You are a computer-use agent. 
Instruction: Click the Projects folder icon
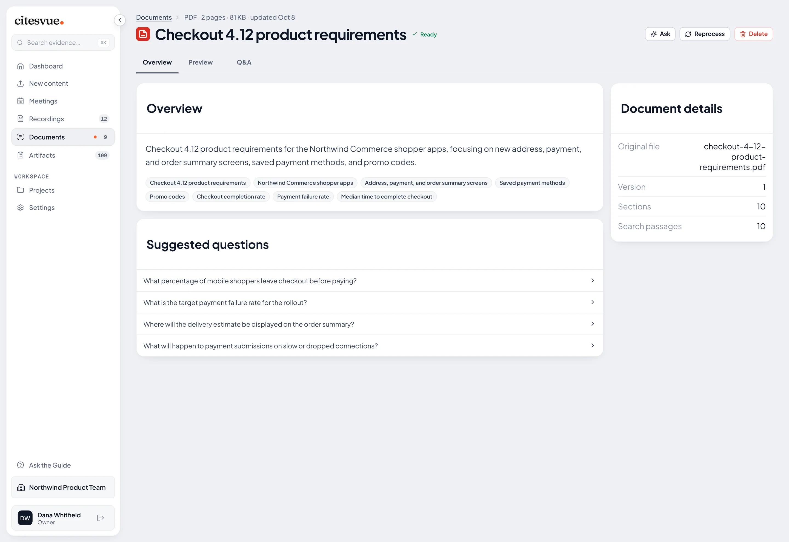click(x=20, y=190)
